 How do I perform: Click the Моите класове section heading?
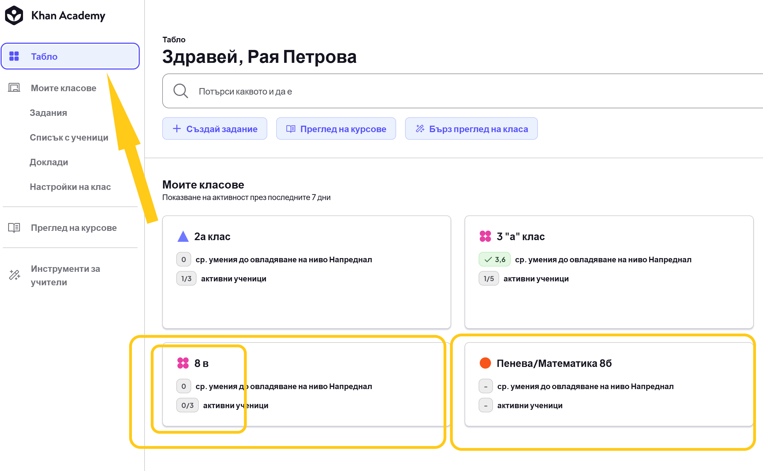point(203,184)
